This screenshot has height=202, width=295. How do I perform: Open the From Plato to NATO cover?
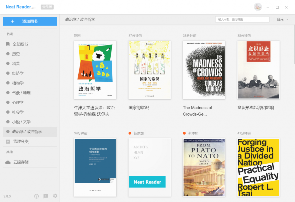tap(204, 167)
